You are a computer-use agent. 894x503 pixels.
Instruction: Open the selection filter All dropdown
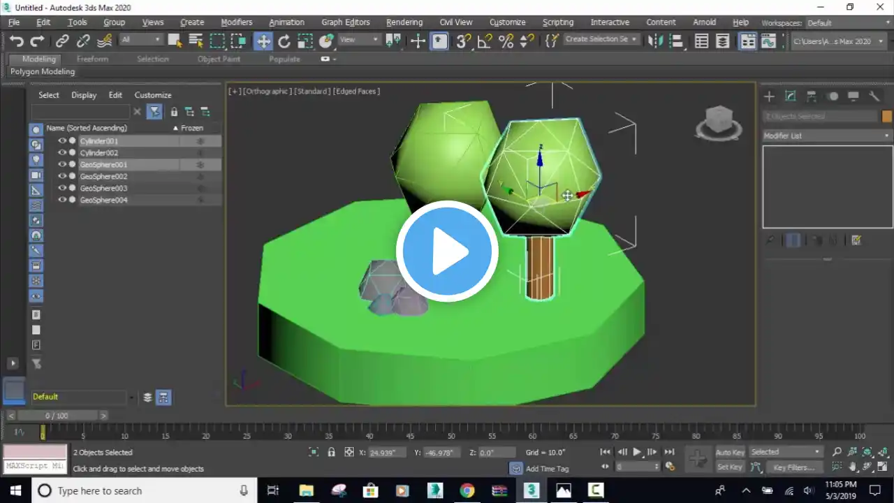coord(140,40)
